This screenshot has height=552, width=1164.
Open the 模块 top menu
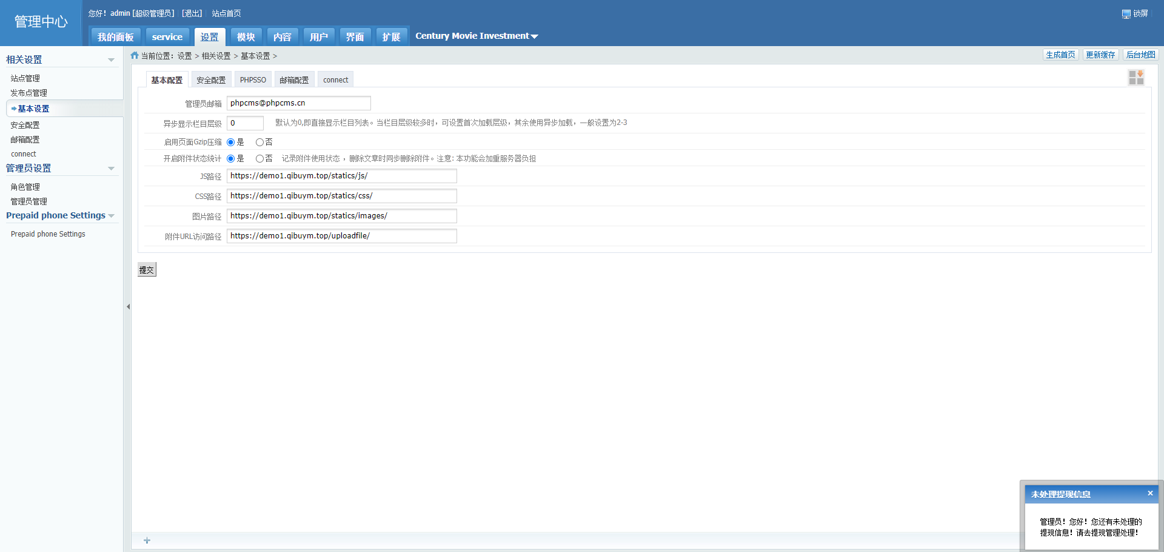click(x=246, y=37)
